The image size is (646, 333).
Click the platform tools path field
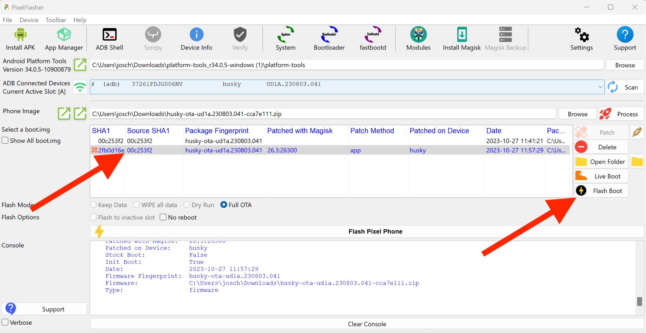346,65
